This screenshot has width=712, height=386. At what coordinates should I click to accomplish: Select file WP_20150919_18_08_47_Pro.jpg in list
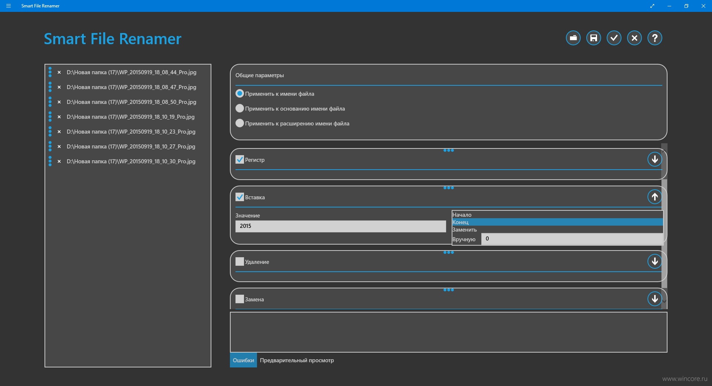coord(132,87)
